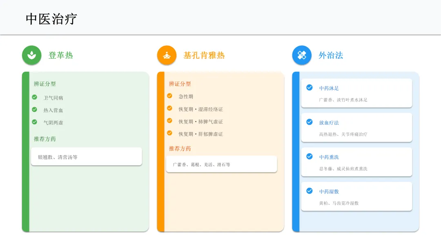Click the blue check icon next to 中药湿敷

(x=310, y=191)
